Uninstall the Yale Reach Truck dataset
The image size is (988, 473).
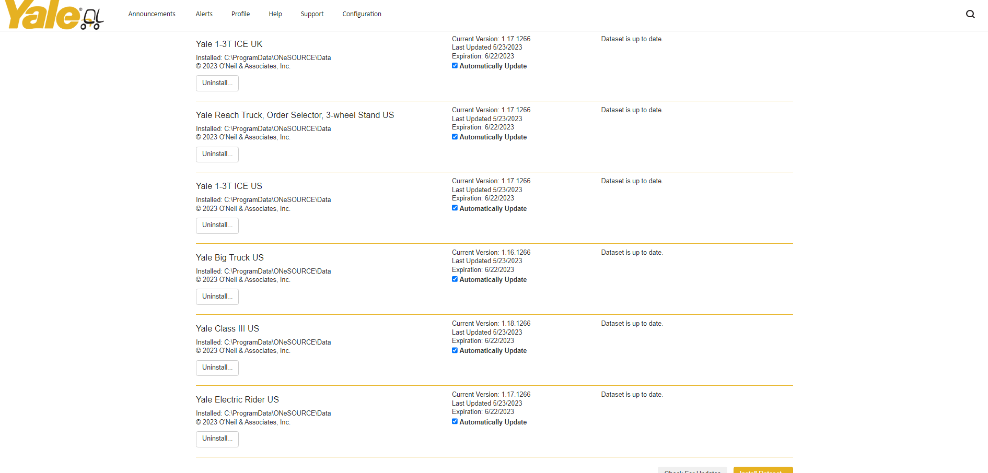click(x=217, y=154)
